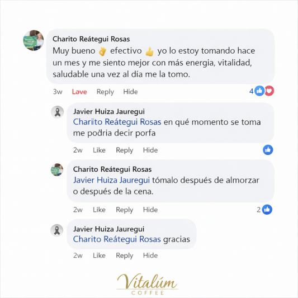The image size is (298, 298).
Task: Click the Vitalúm Coffee logo
Action: click(148, 284)
